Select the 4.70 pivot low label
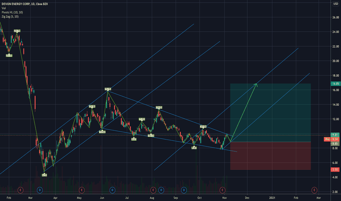The height and width of the screenshot is (201, 341). pyautogui.click(x=44, y=175)
